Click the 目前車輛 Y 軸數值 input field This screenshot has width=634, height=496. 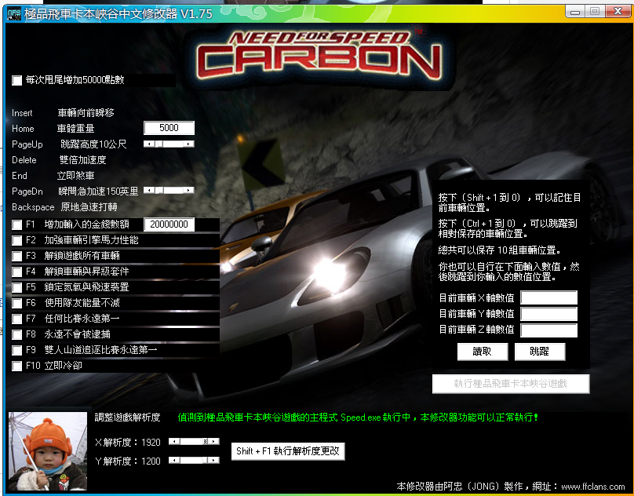click(x=548, y=314)
